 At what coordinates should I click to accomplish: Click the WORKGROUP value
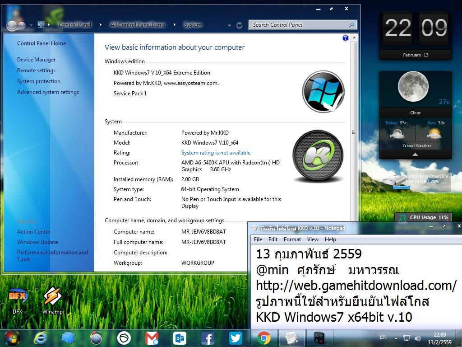pos(198,263)
